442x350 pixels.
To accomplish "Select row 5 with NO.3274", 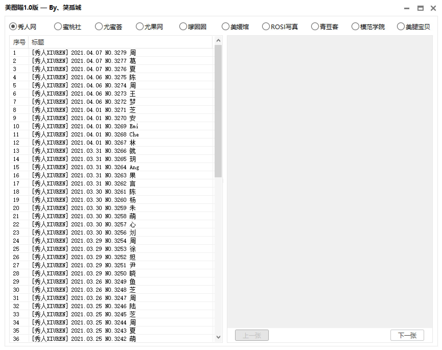I will point(111,85).
